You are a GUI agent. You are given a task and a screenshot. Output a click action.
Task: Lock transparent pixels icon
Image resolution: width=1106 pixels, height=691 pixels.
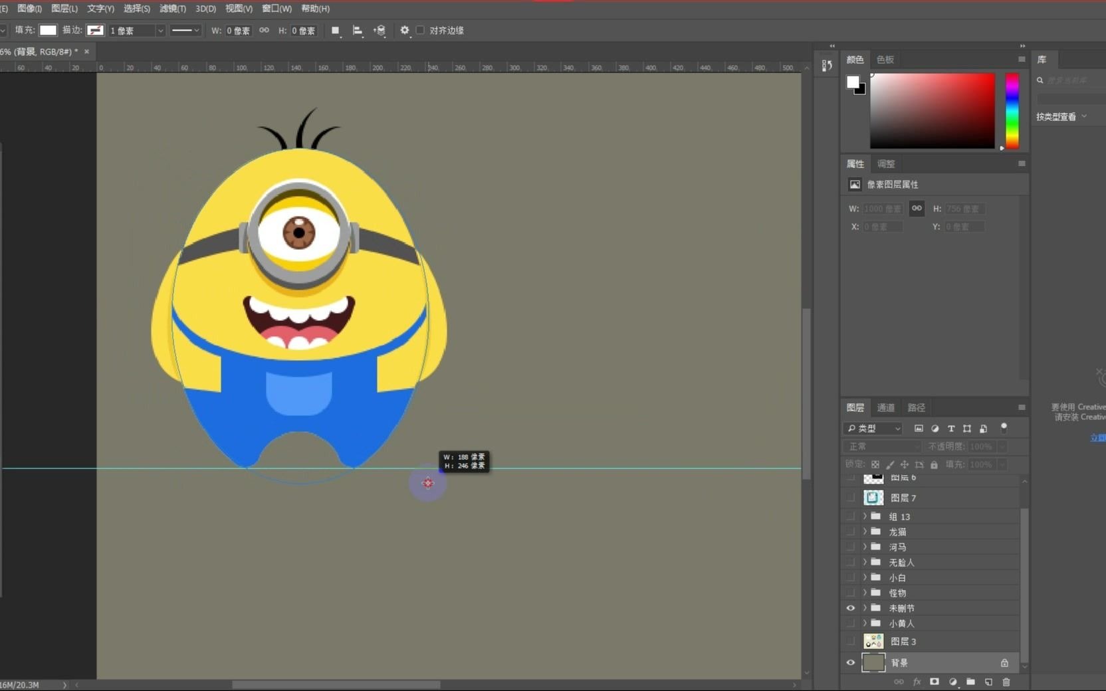(875, 464)
